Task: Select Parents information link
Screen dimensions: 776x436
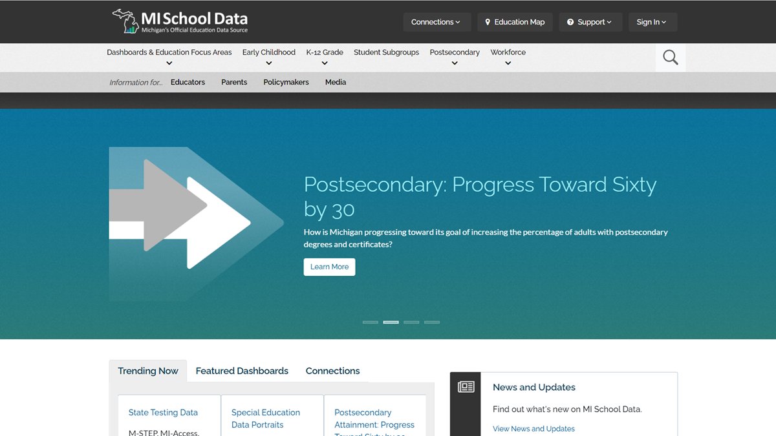Action: pyautogui.click(x=234, y=82)
